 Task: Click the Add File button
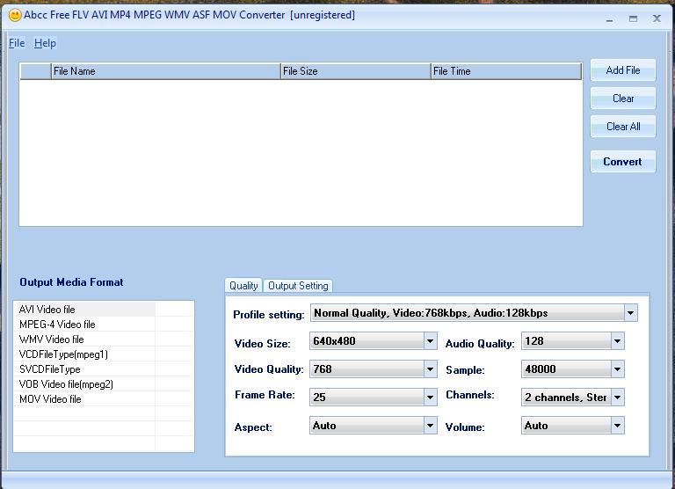coord(623,70)
